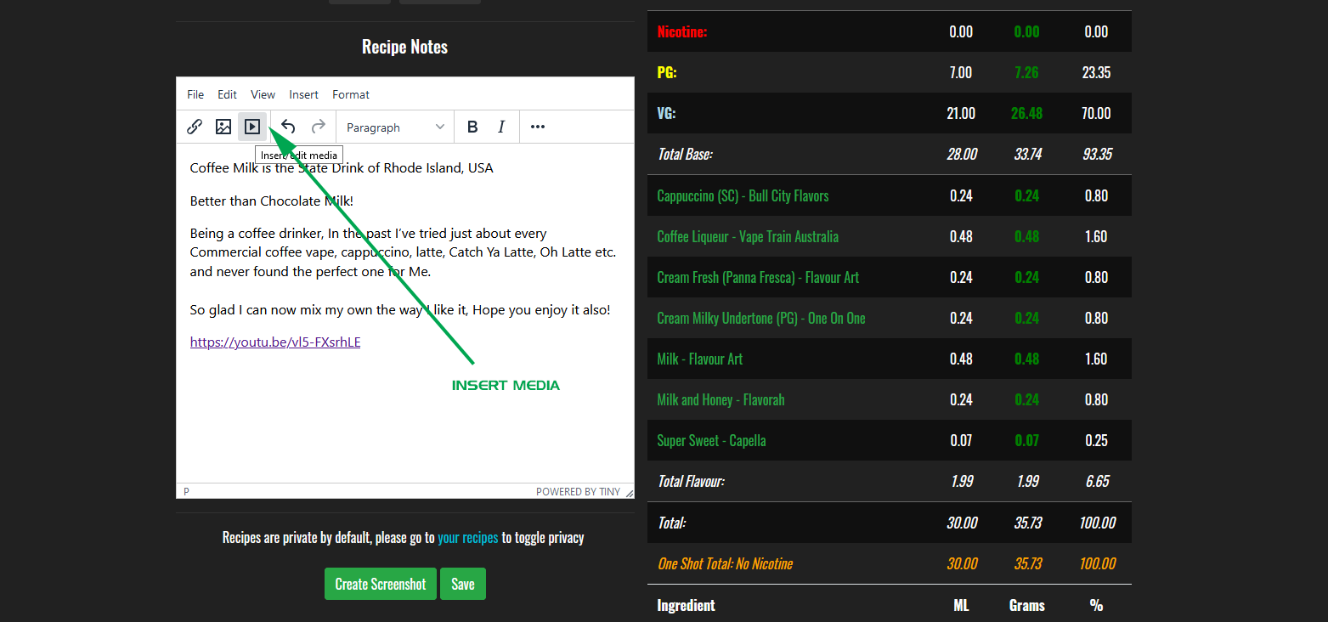
Task: Click the One Shot Total: No Nicotine label
Action: coord(725,563)
